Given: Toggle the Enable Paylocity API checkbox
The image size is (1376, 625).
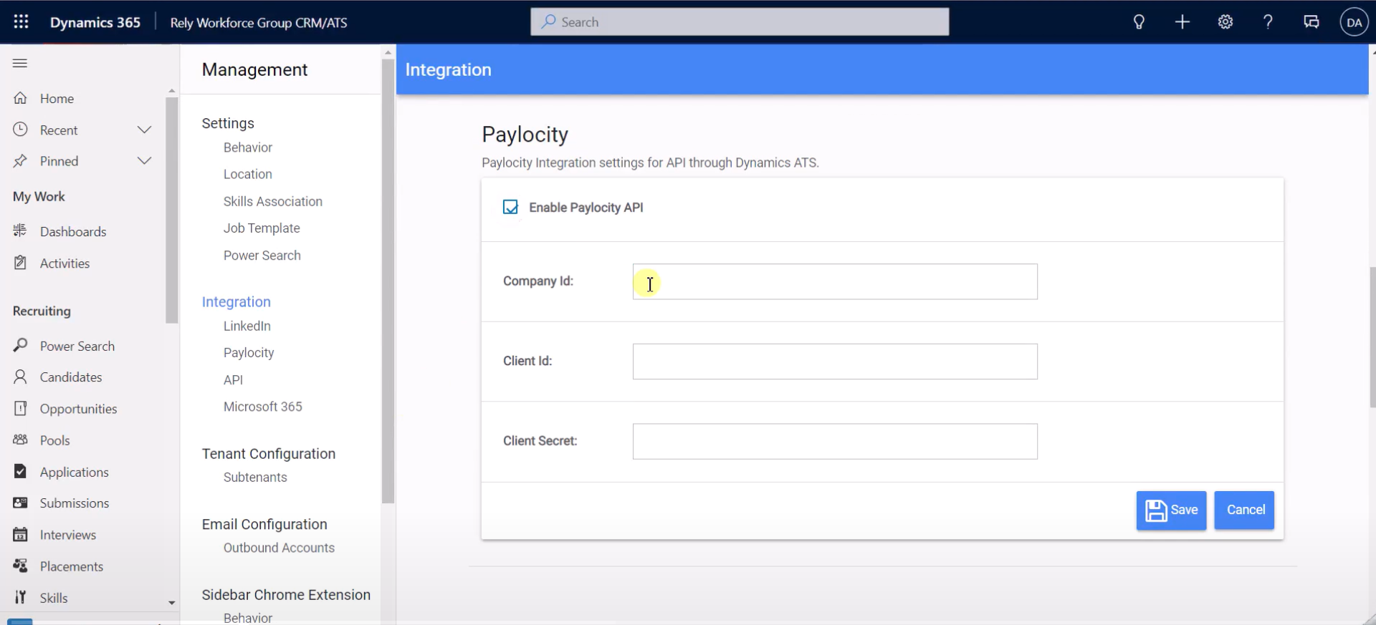Looking at the screenshot, I should coord(510,207).
